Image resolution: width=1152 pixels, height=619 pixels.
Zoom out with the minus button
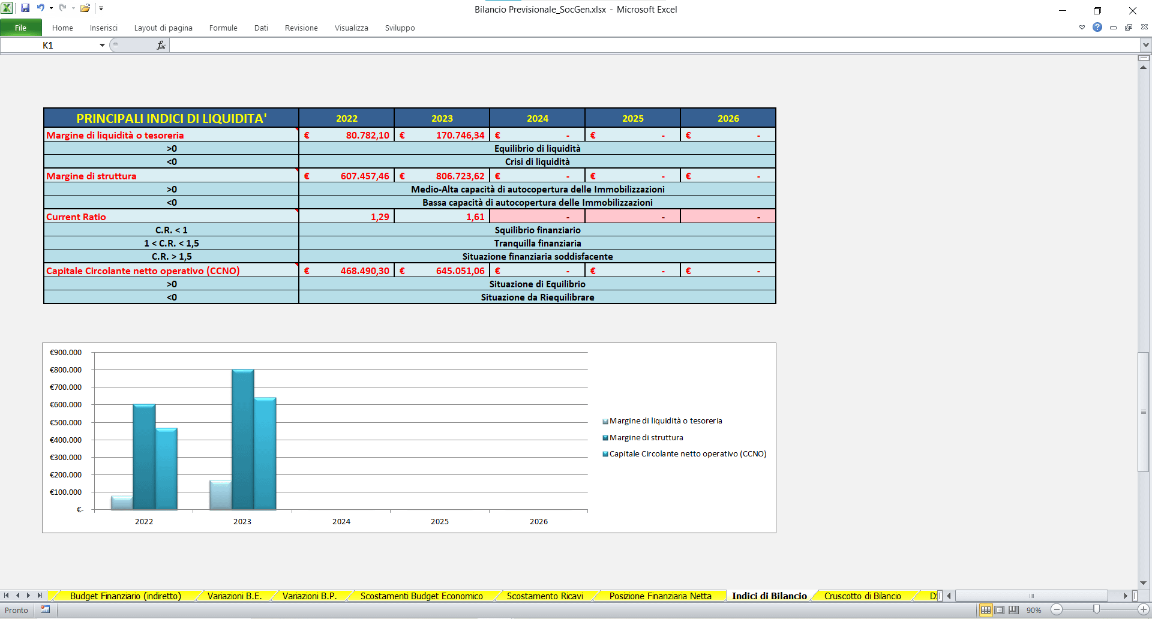(x=1057, y=610)
